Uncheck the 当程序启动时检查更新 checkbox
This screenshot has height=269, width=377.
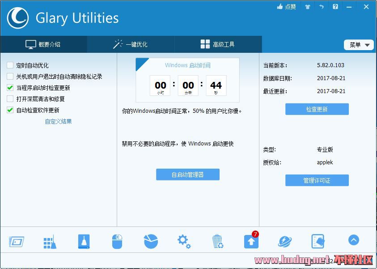point(10,88)
